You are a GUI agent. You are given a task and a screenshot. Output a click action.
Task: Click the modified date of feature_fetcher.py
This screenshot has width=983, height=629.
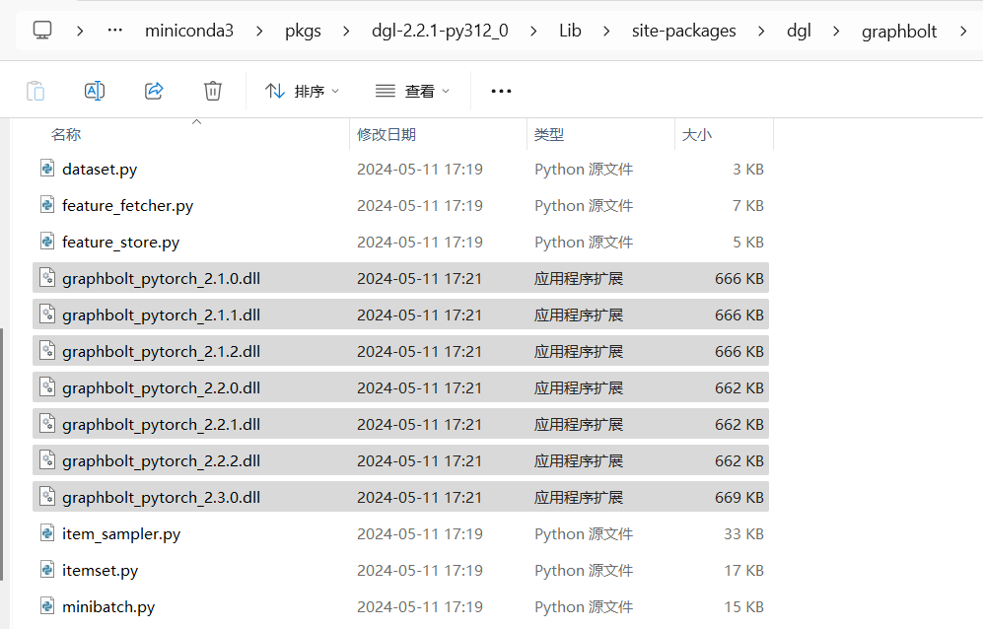point(419,206)
